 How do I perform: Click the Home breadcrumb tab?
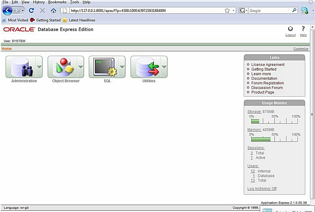coord(7,48)
